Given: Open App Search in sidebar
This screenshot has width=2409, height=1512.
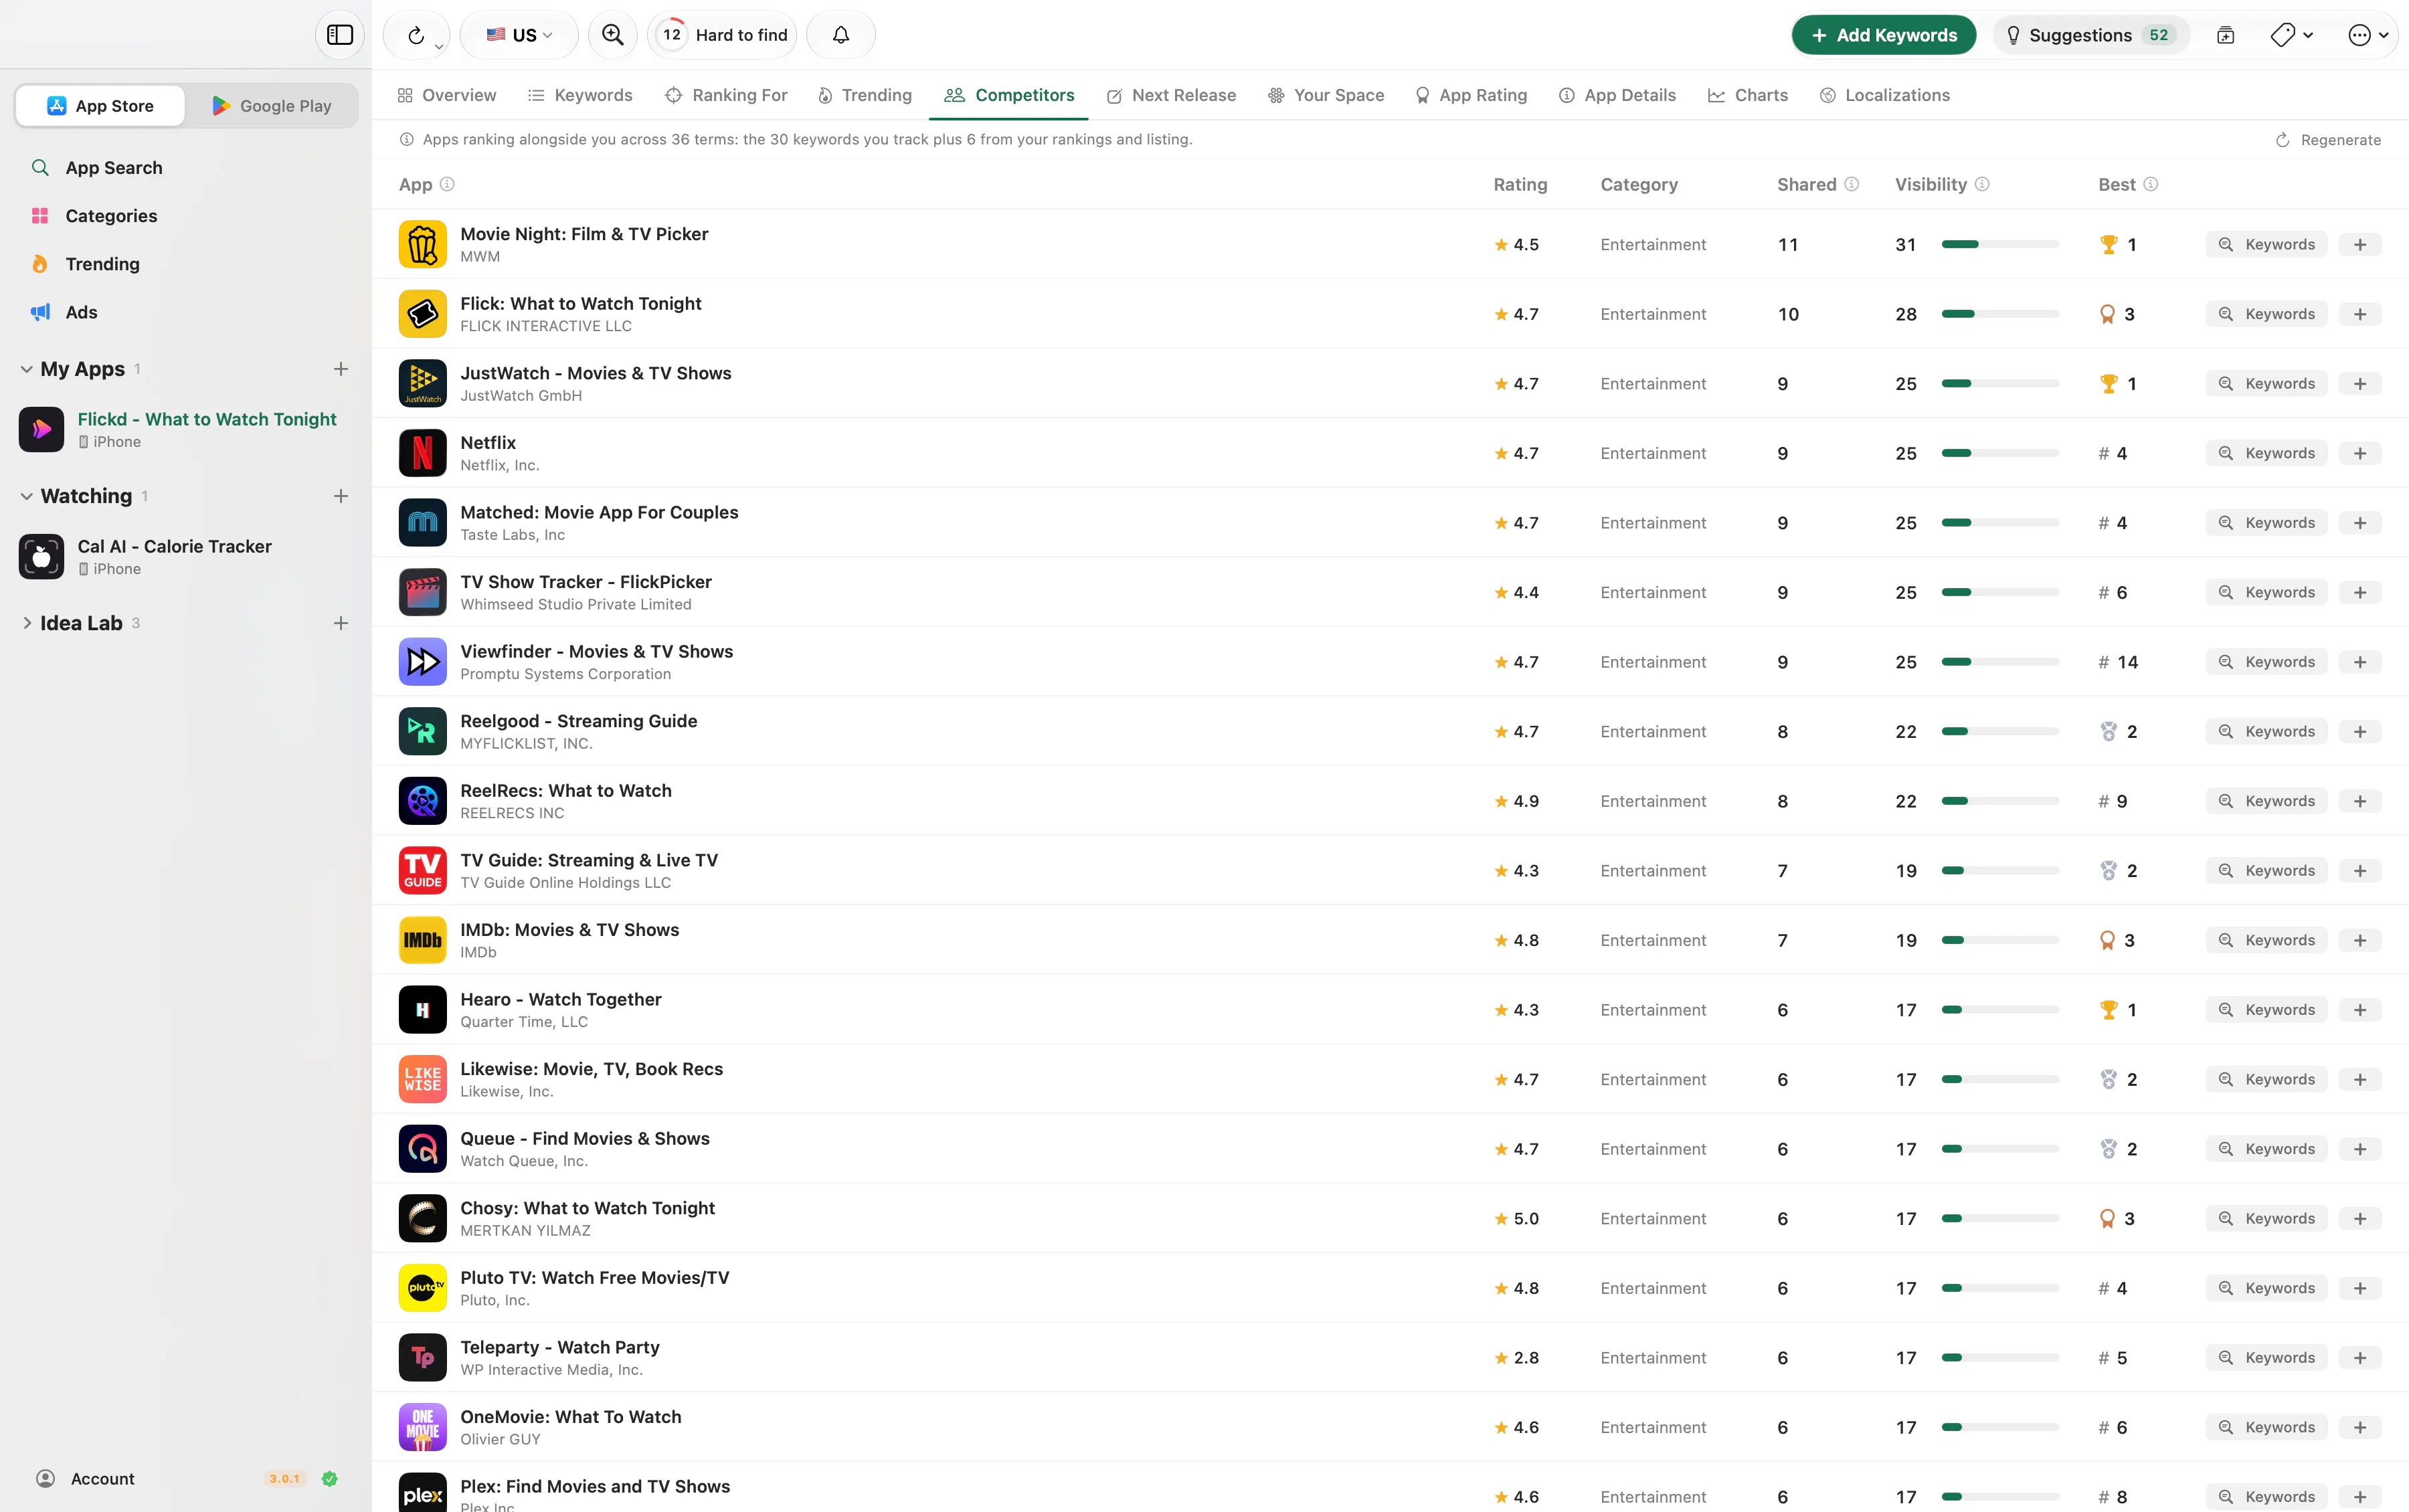Looking at the screenshot, I should click(x=113, y=168).
